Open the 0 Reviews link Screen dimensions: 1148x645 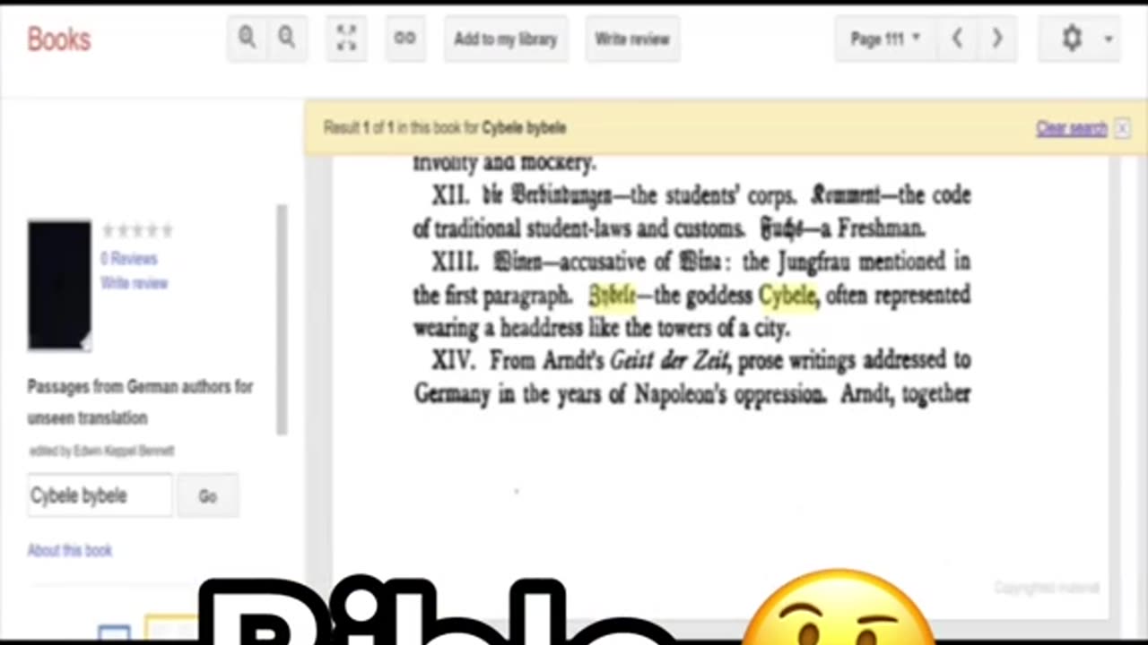(x=129, y=259)
